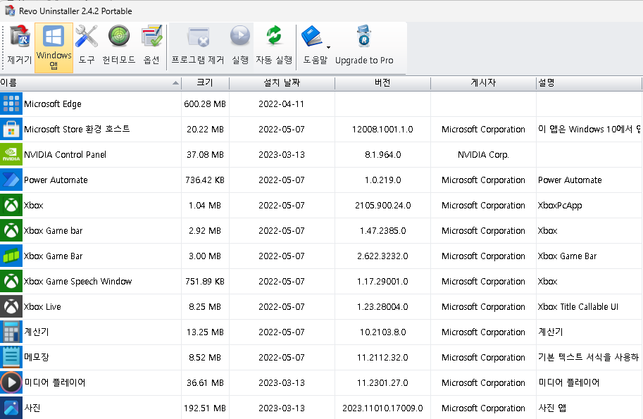
Task: Toggle sort arrow in 이름 header
Action: coord(175,83)
